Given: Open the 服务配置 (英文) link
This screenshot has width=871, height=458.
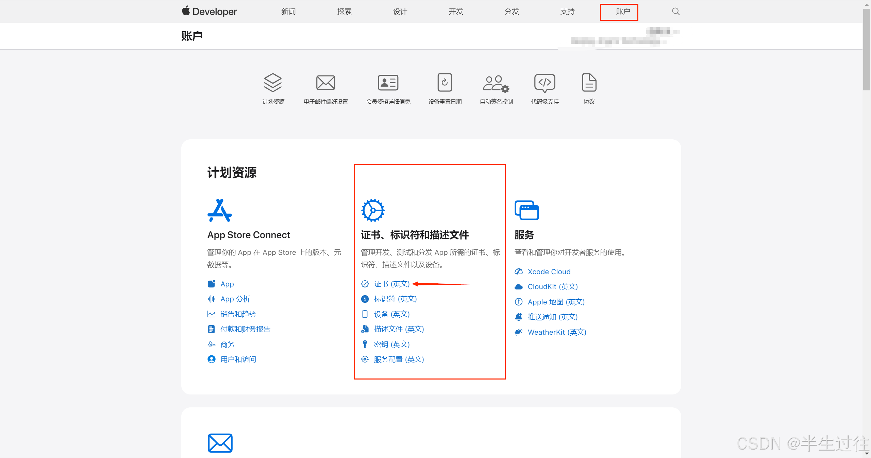Looking at the screenshot, I should click(399, 359).
